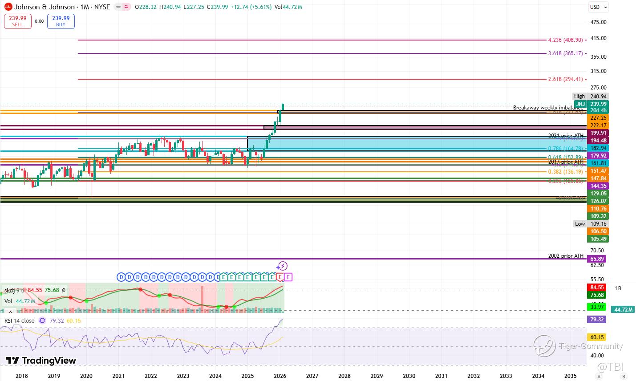The width and height of the screenshot is (636, 381).
Task: Click the 2017 prior ATH label
Action: click(566, 162)
